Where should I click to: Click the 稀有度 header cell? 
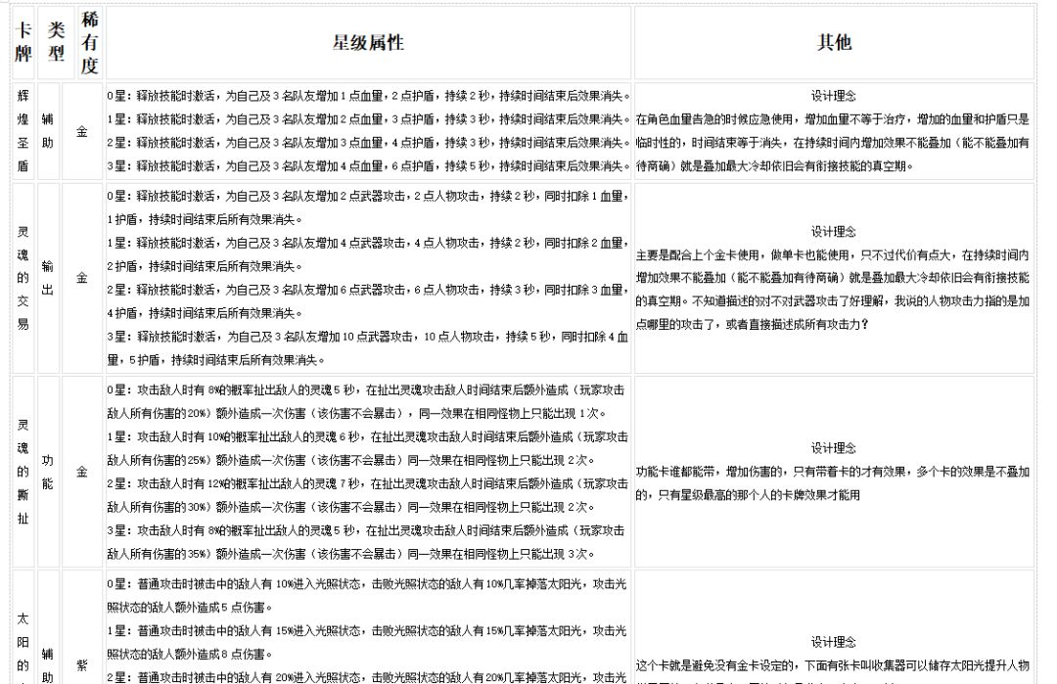90,42
